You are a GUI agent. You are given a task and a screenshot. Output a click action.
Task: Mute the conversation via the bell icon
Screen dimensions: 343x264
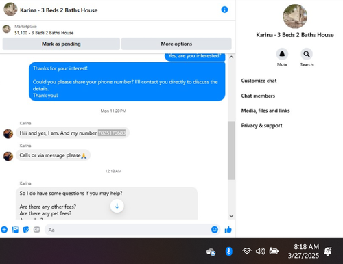coord(282,54)
